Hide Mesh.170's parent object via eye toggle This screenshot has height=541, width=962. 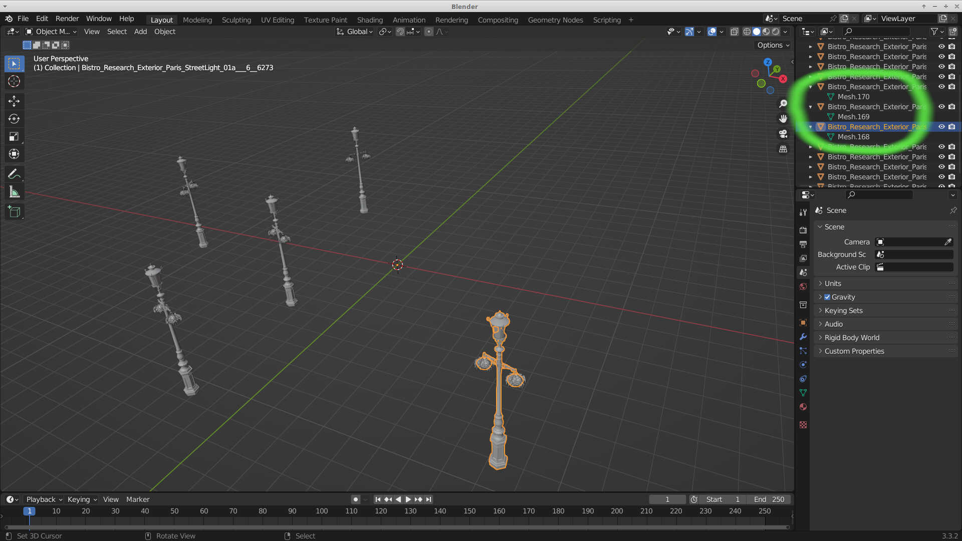tap(941, 87)
